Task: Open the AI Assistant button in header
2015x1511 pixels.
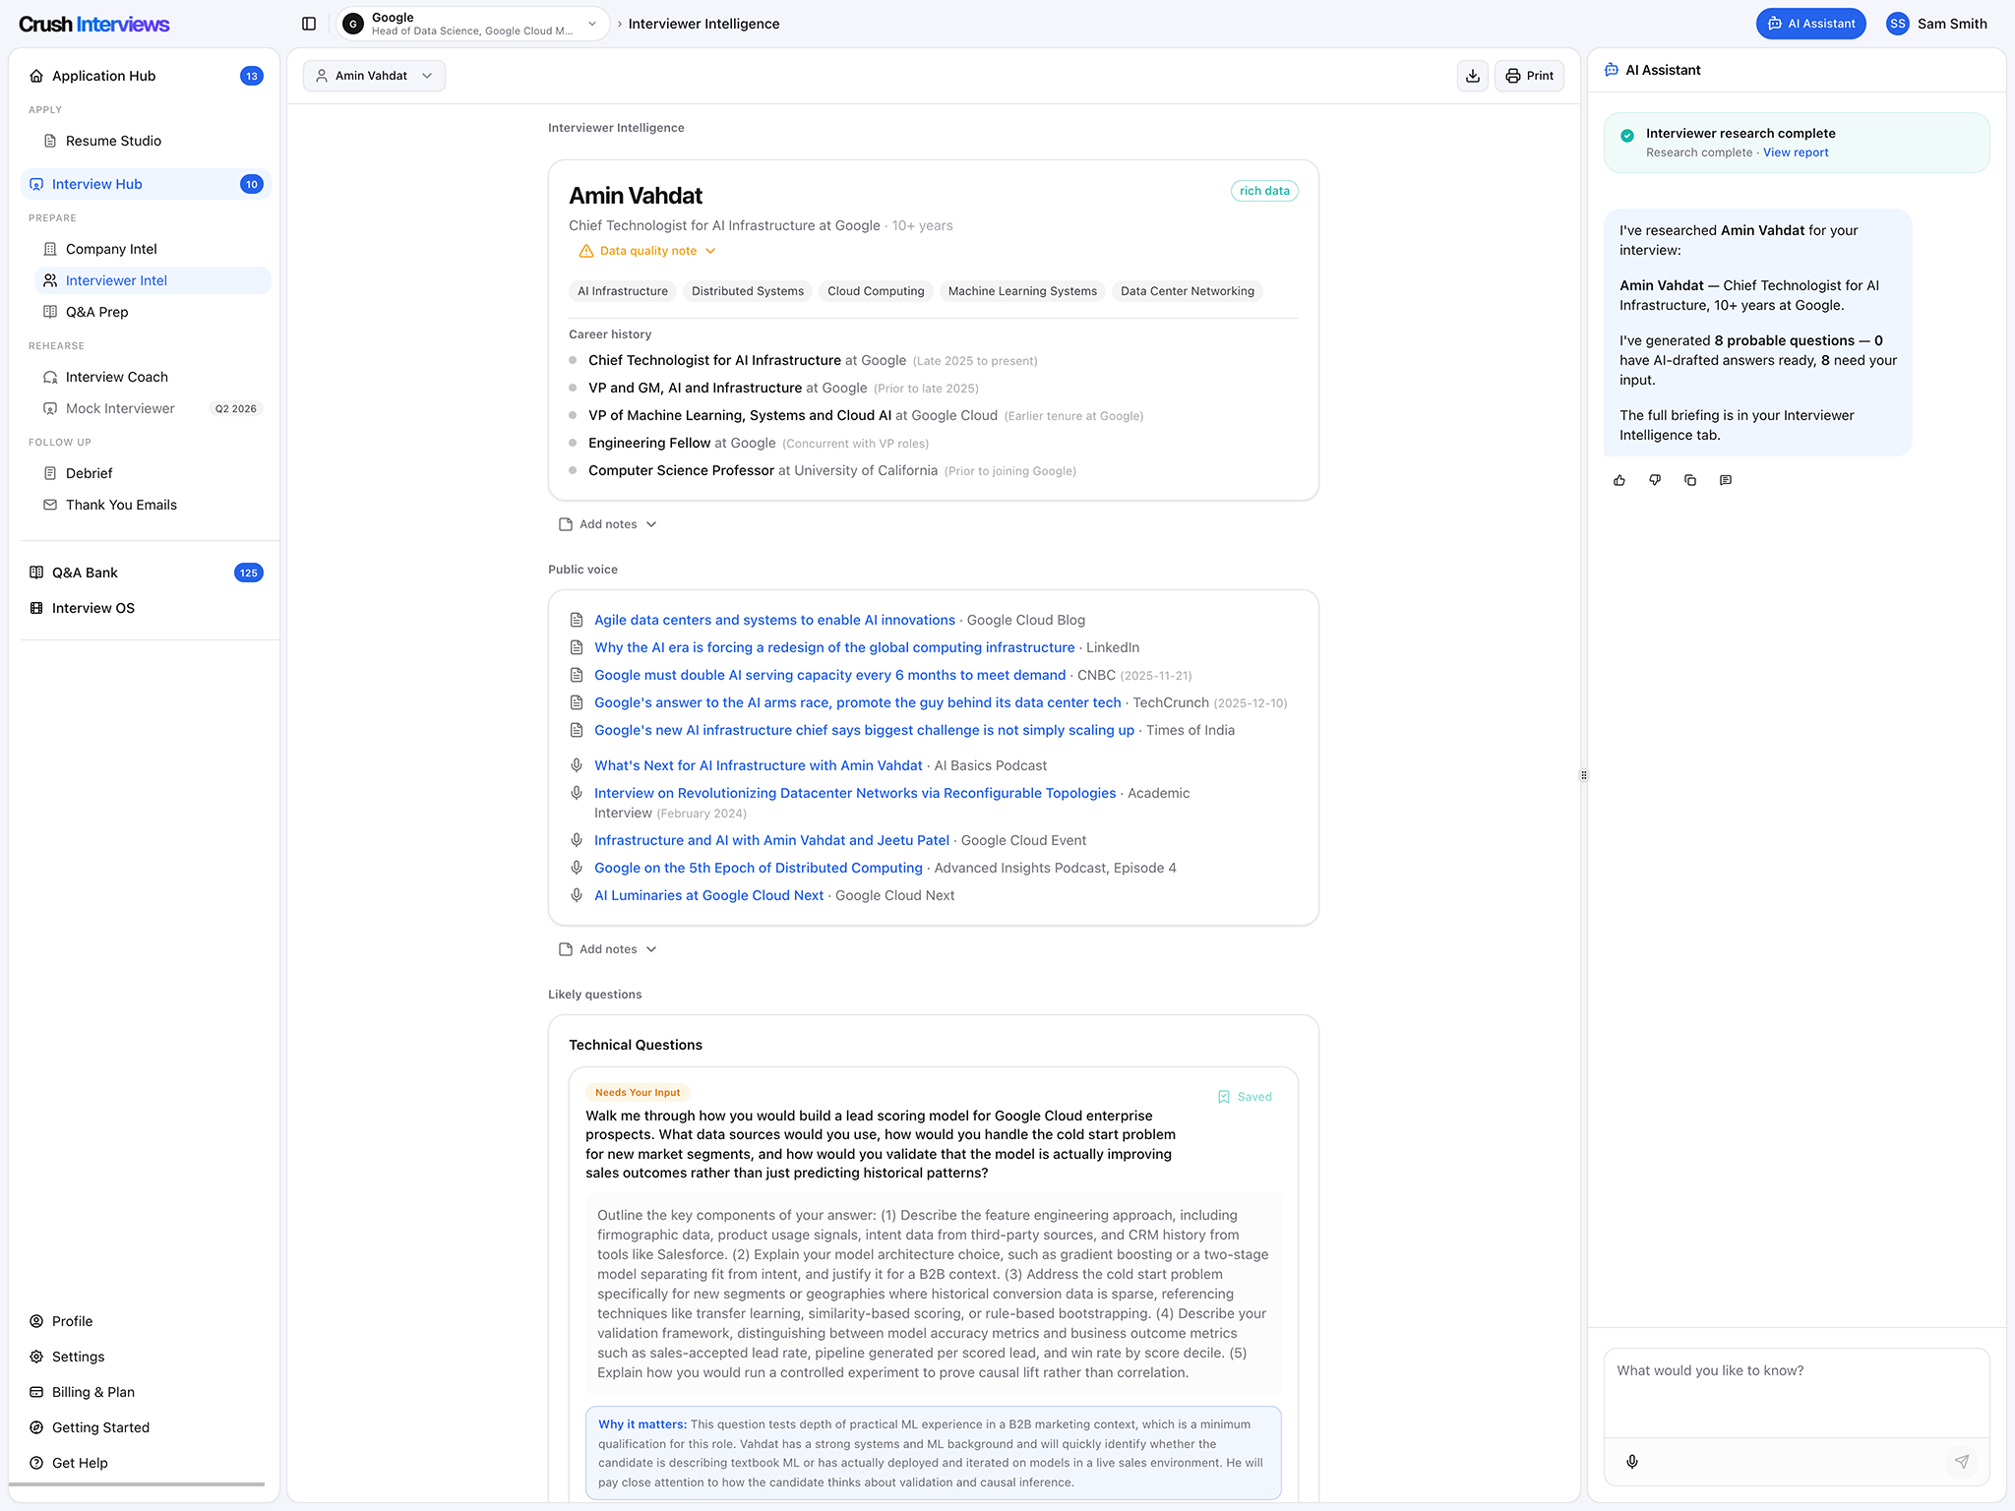Action: [1810, 24]
